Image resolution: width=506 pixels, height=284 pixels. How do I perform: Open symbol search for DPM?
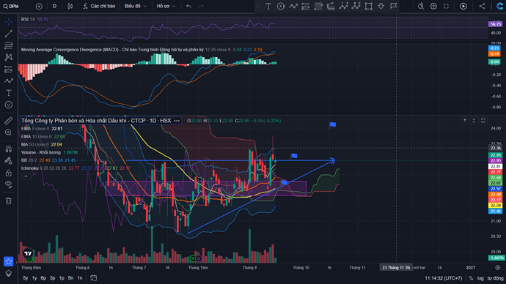tap(11, 6)
